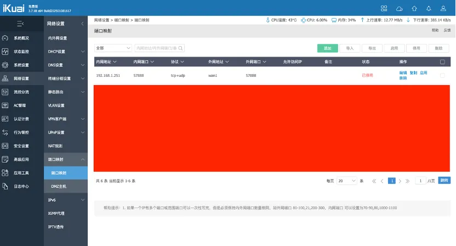Select 网络设置 in the left sidebar
The image size is (456, 246).
[x=22, y=79]
